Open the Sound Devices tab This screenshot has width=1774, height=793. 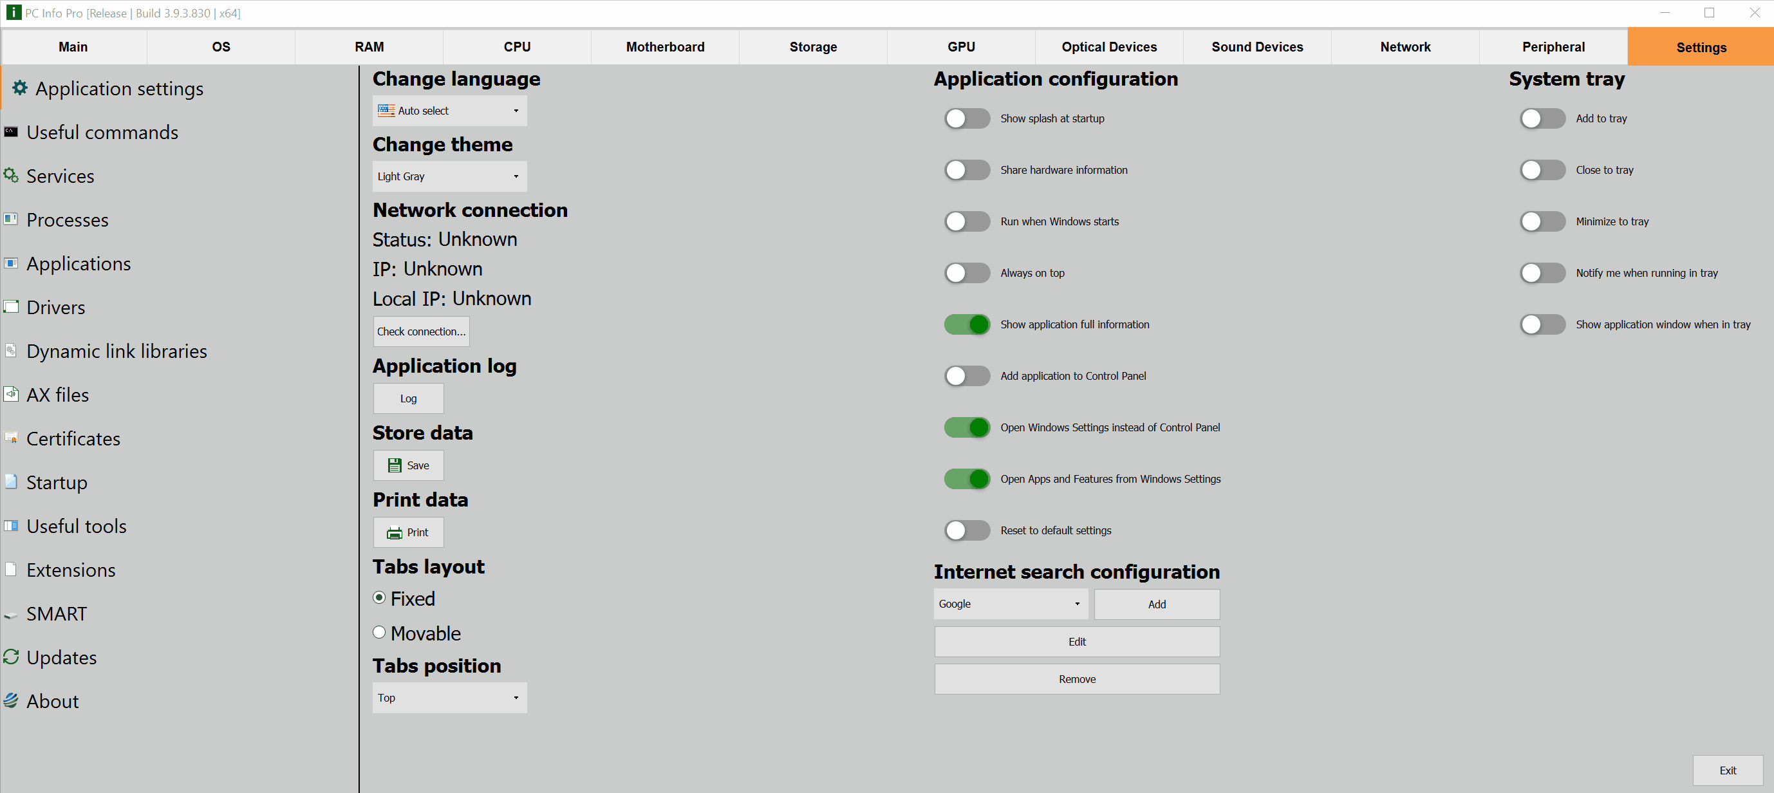[1258, 47]
